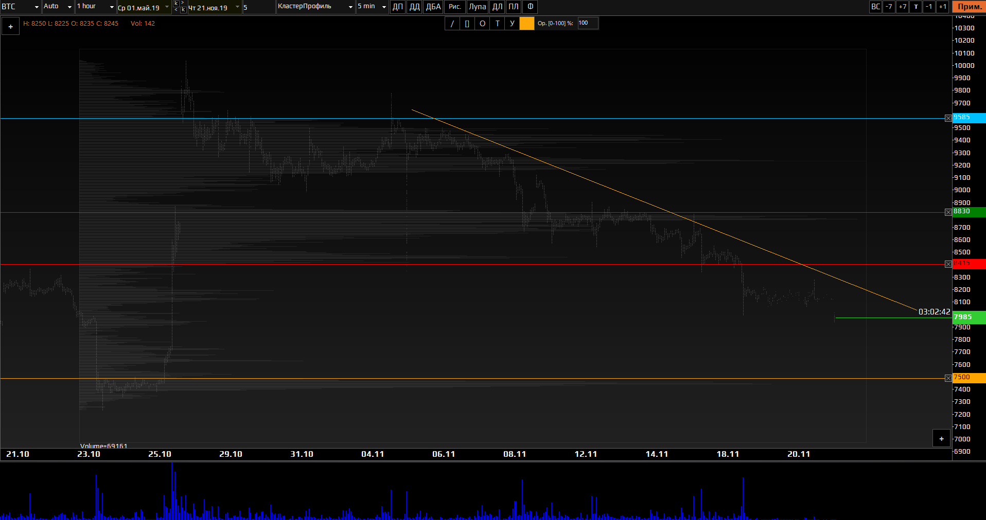Select the text annotation tool

tap(497, 24)
